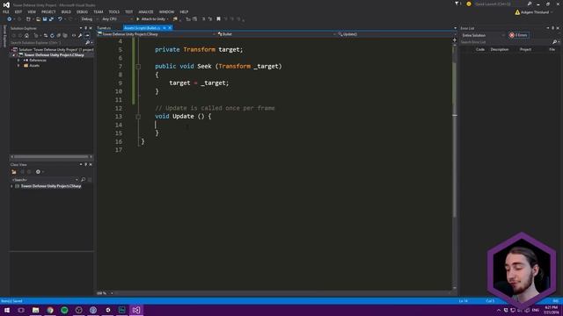This screenshot has width=563, height=316.
Task: Open the TOOLS menu
Action: point(114,11)
